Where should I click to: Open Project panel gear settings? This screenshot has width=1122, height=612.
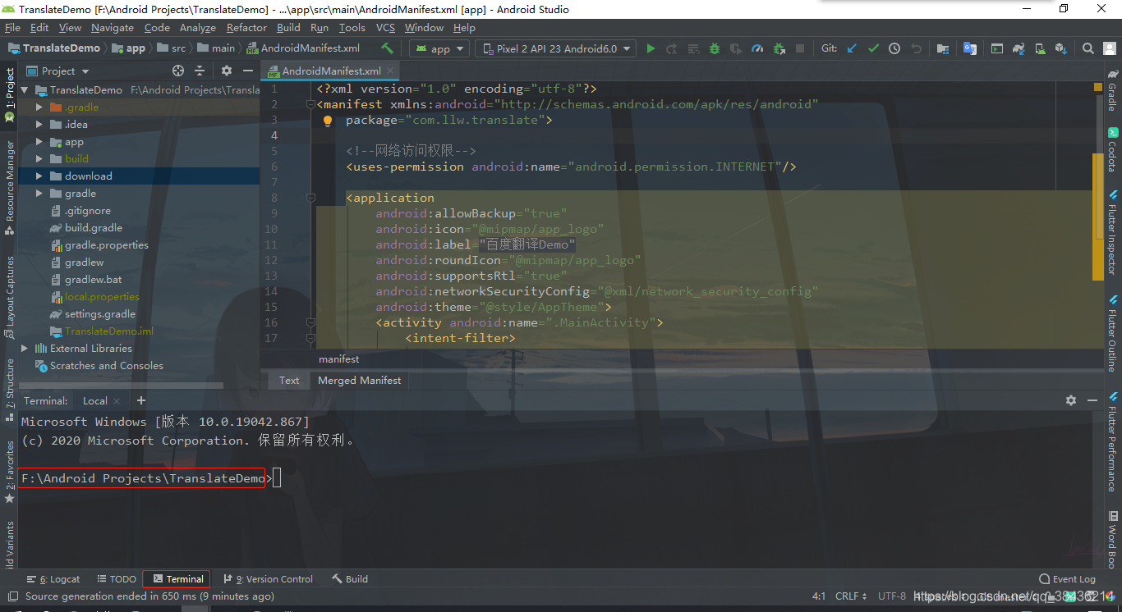(227, 71)
